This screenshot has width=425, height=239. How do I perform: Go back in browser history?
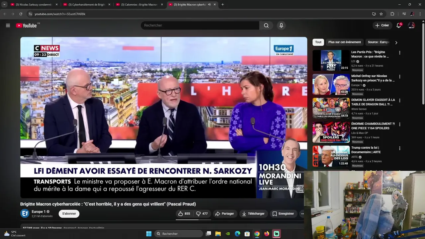click(x=5, y=14)
